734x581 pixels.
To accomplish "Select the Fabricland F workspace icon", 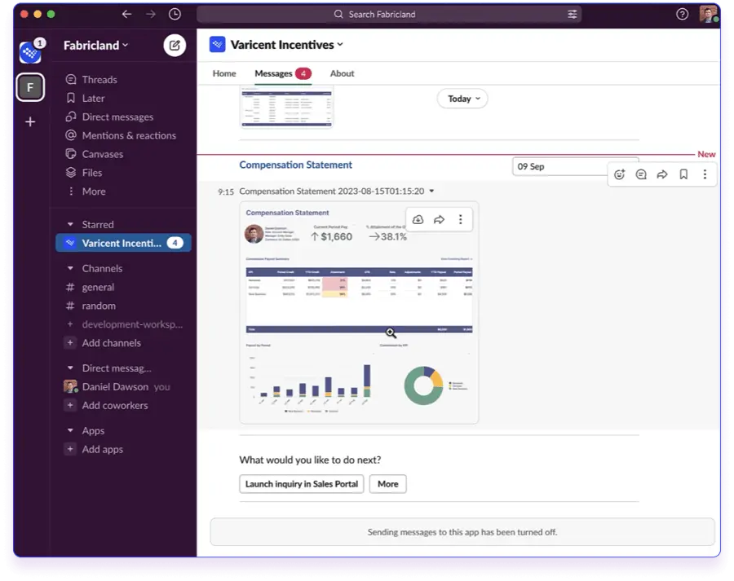I will point(30,87).
